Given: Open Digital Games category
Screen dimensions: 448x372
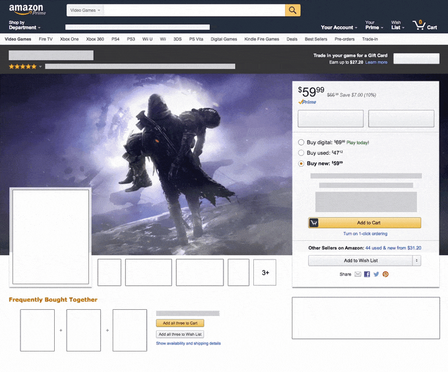Looking at the screenshot, I should [x=224, y=39].
